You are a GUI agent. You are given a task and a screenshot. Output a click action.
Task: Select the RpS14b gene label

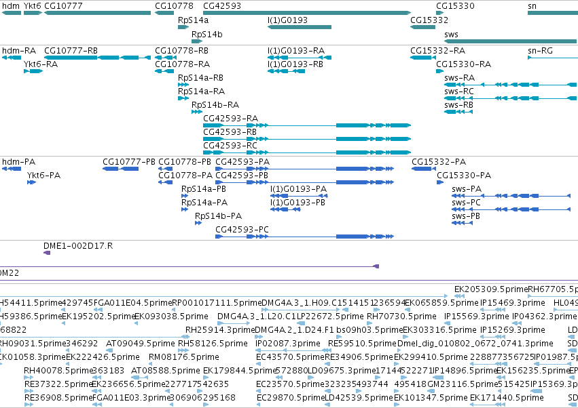[206, 35]
